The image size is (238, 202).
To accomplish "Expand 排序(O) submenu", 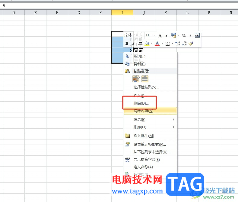I will pyautogui.click(x=150, y=127).
